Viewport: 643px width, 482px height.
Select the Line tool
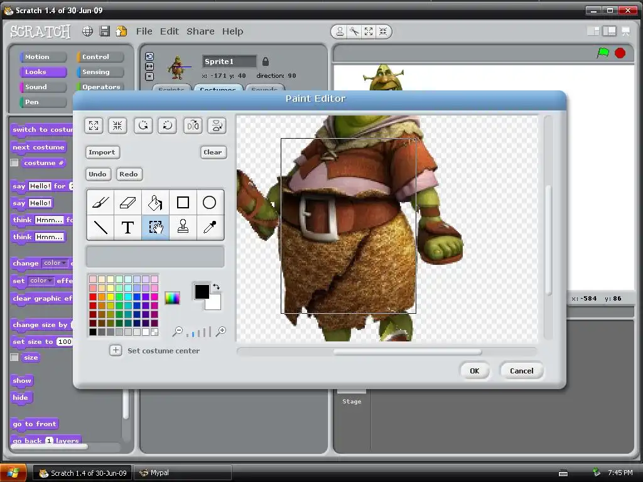[x=100, y=227]
